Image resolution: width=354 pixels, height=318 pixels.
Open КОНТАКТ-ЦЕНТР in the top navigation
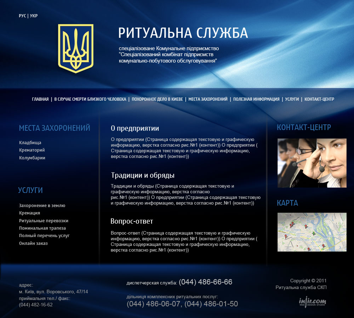tap(319, 99)
